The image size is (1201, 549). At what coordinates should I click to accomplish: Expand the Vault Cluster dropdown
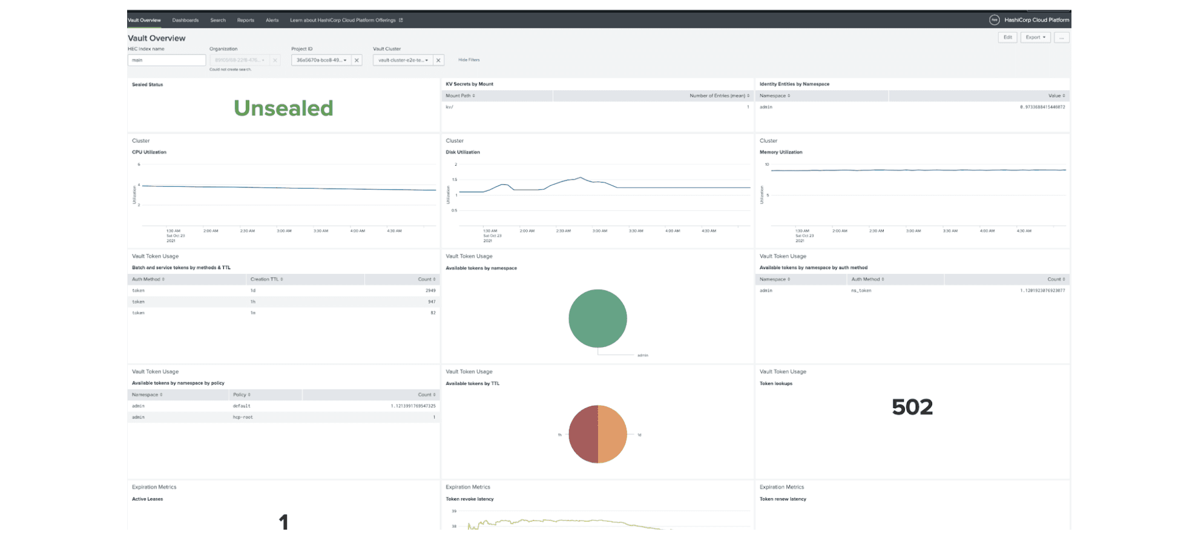pyautogui.click(x=403, y=60)
